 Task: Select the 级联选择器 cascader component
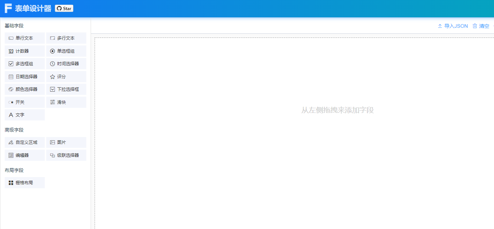tap(66, 155)
